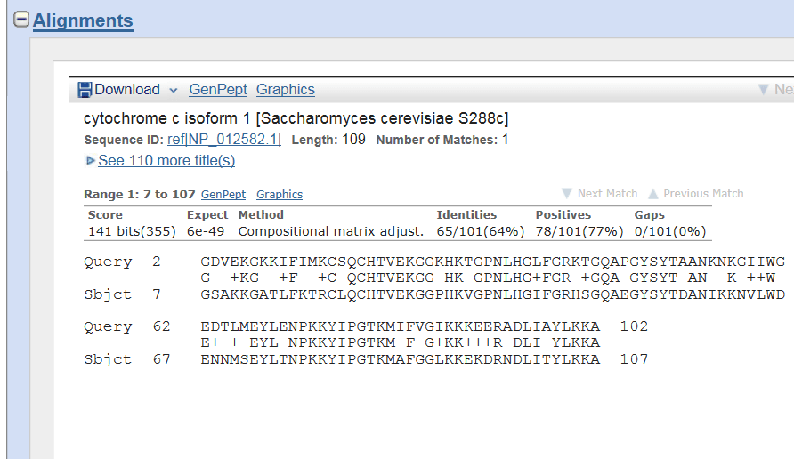794x459 pixels.
Task: Click the Previous Match up-triangle icon
Action: 652,194
